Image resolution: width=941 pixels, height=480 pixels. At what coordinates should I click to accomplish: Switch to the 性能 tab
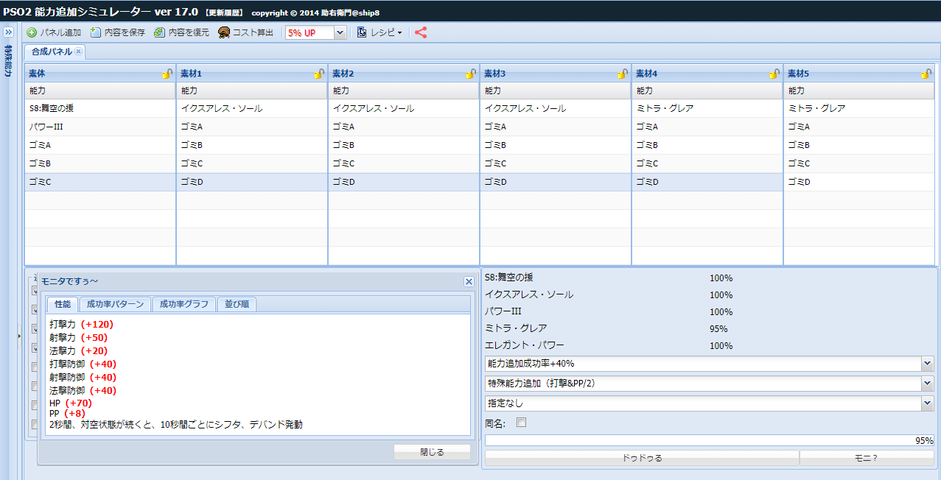[x=62, y=304]
